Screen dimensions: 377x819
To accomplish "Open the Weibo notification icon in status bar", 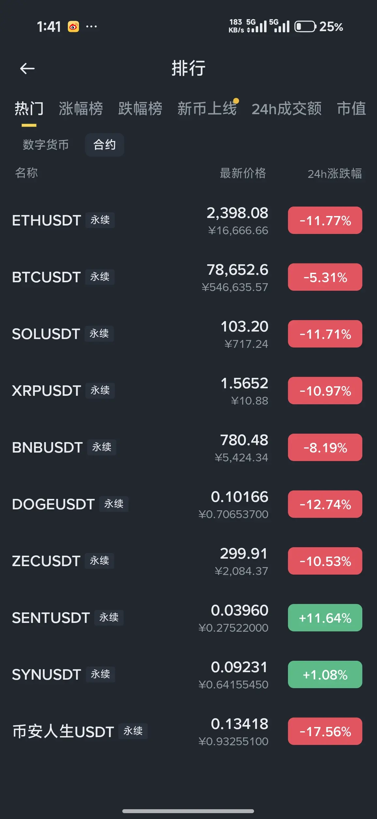I will pos(73,26).
